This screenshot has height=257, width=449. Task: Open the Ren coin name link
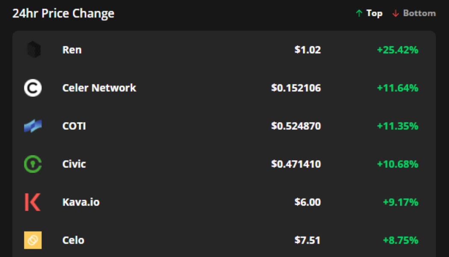(x=72, y=50)
